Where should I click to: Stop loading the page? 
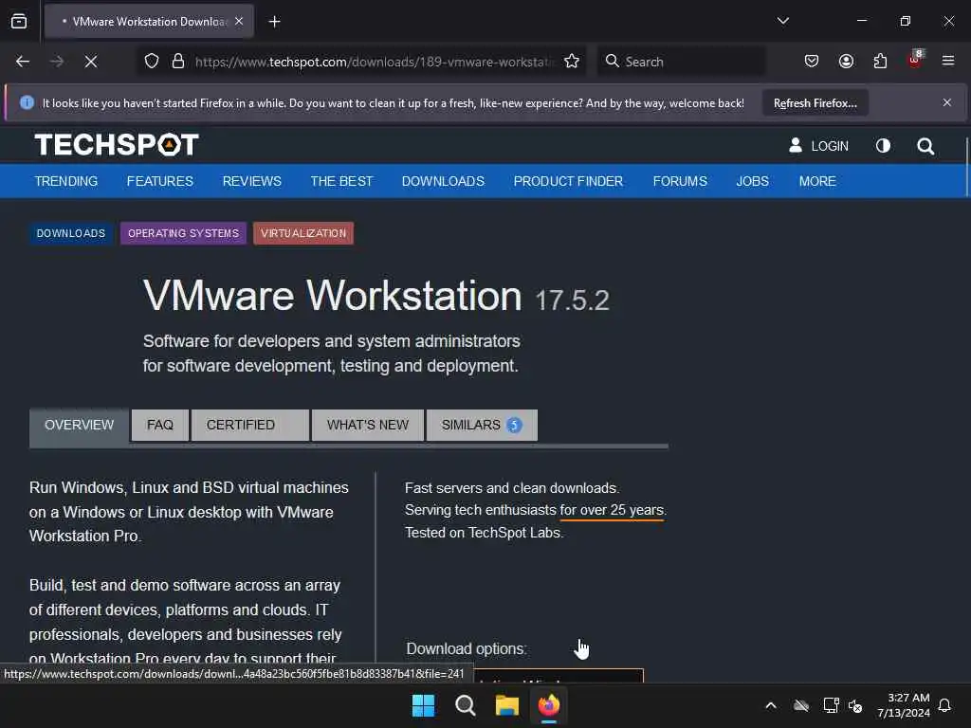tap(91, 62)
